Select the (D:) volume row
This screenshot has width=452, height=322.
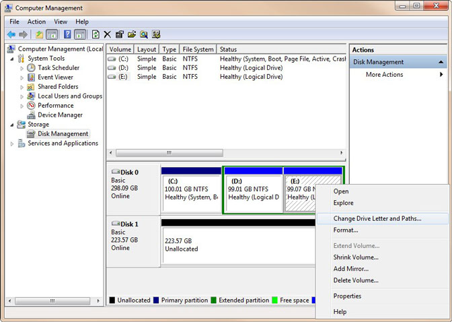(x=226, y=68)
